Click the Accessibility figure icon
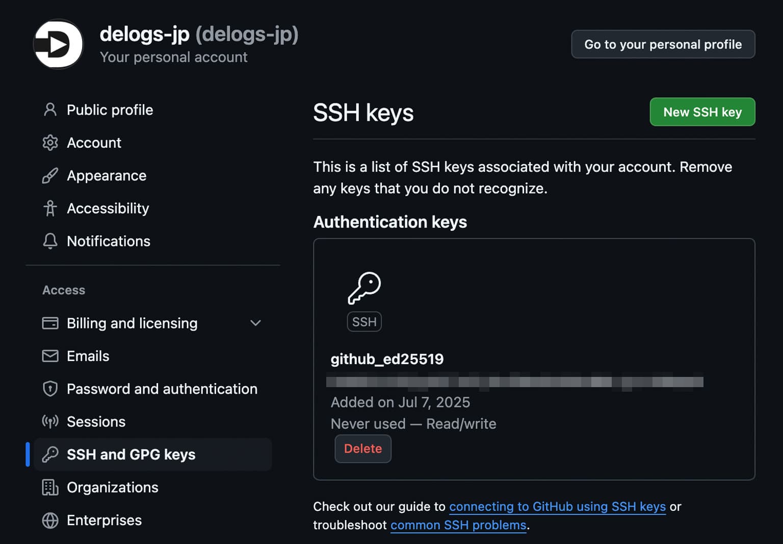The height and width of the screenshot is (544, 783). (x=50, y=208)
